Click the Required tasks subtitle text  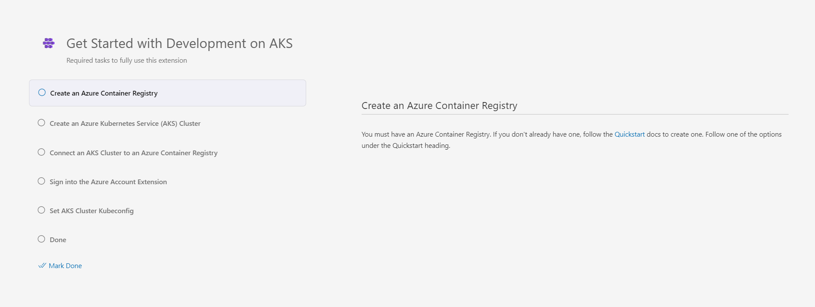(126, 61)
